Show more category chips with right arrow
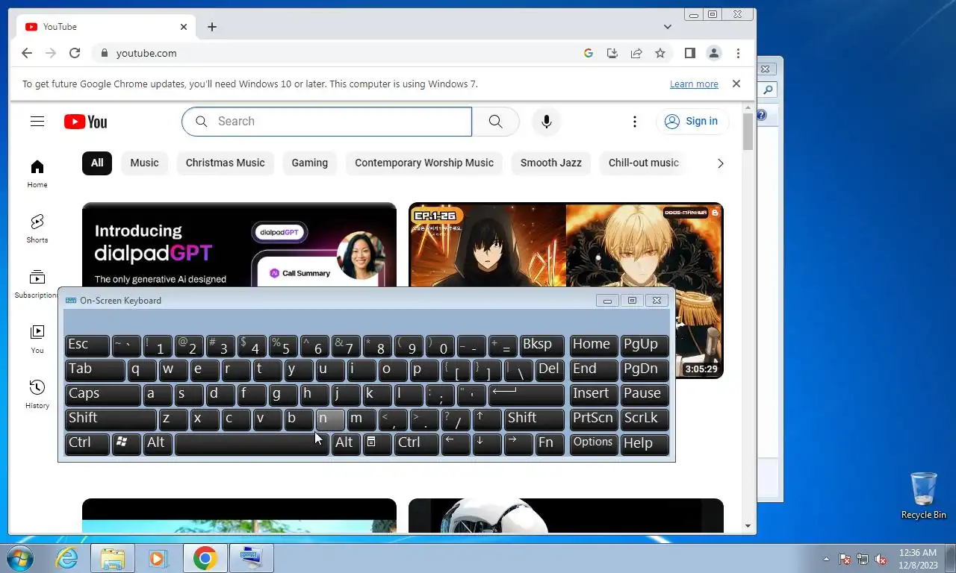This screenshot has width=956, height=573. [x=720, y=163]
